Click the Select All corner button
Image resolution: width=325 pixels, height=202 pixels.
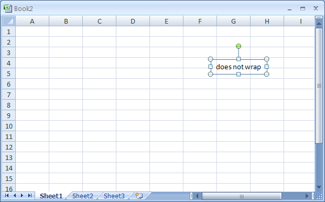click(9, 21)
